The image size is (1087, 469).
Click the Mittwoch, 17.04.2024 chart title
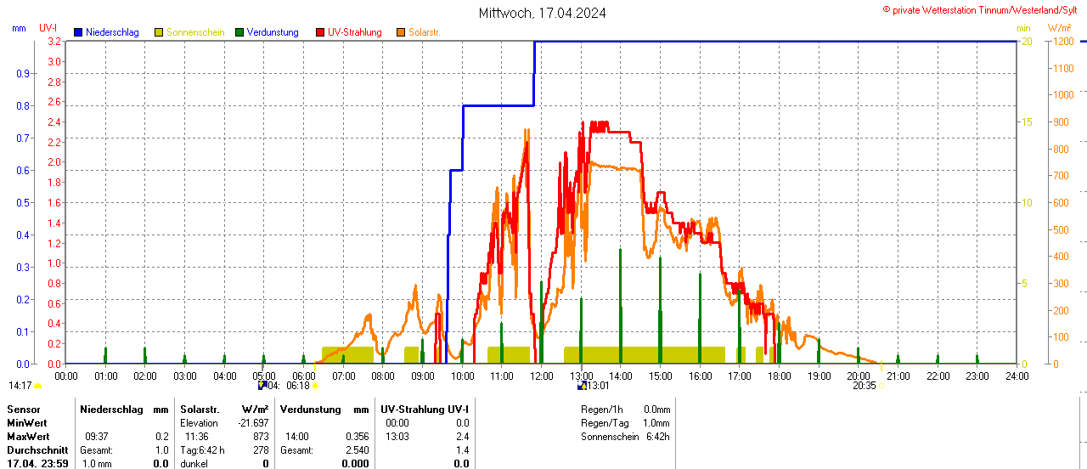[543, 13]
